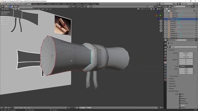This screenshot has height=111, width=198.
Task: Select solid viewport shading mode
Action: point(156,9)
